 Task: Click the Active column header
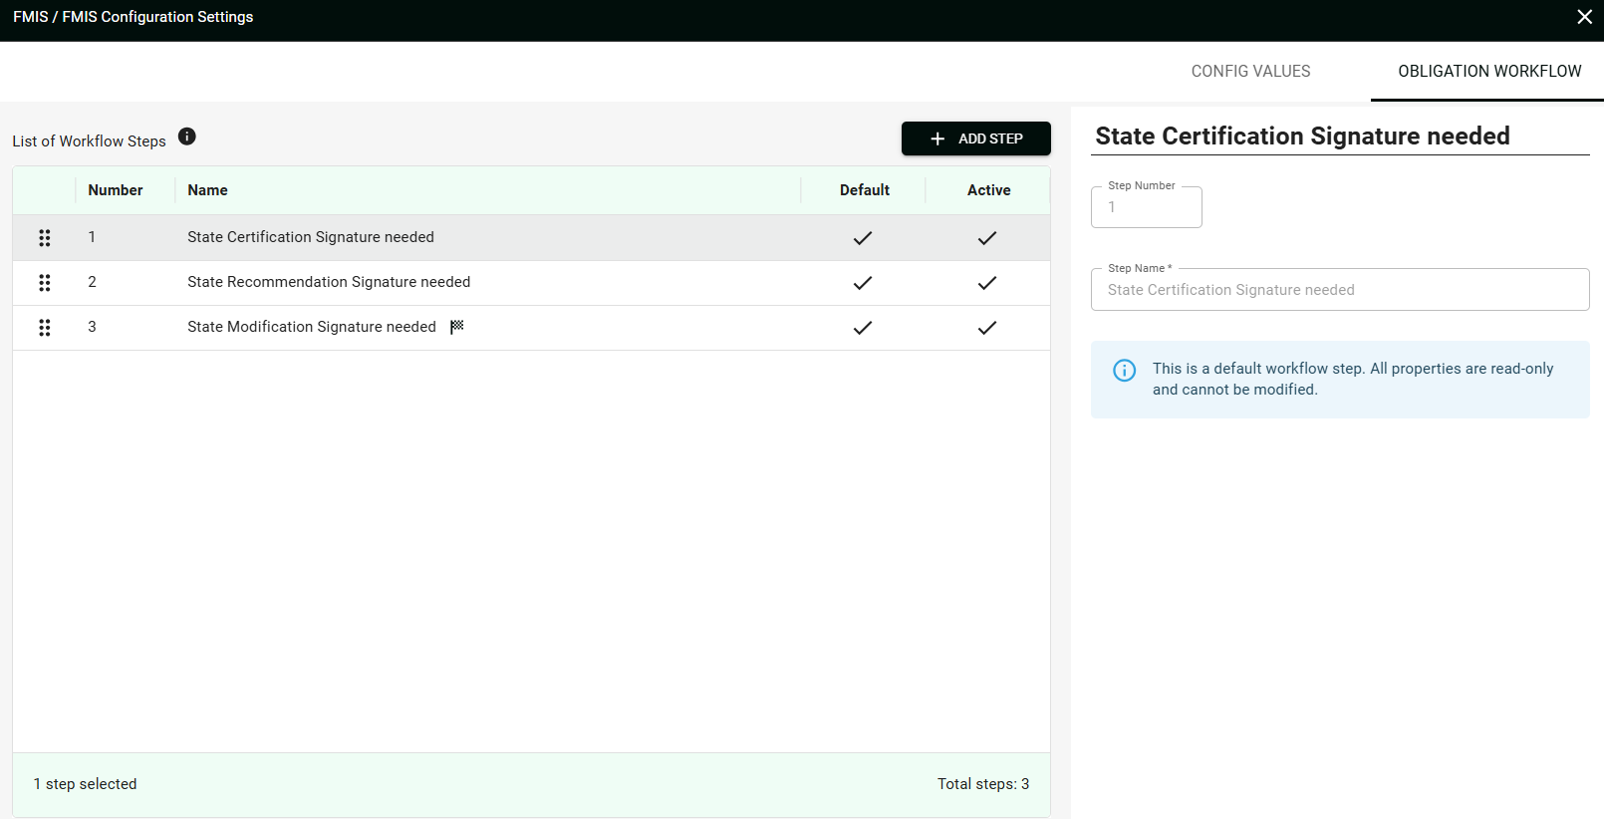click(x=989, y=190)
